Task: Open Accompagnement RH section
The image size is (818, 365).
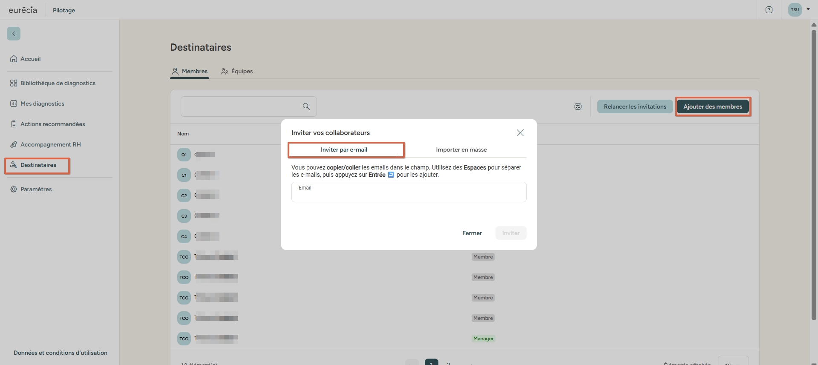Action: point(50,144)
